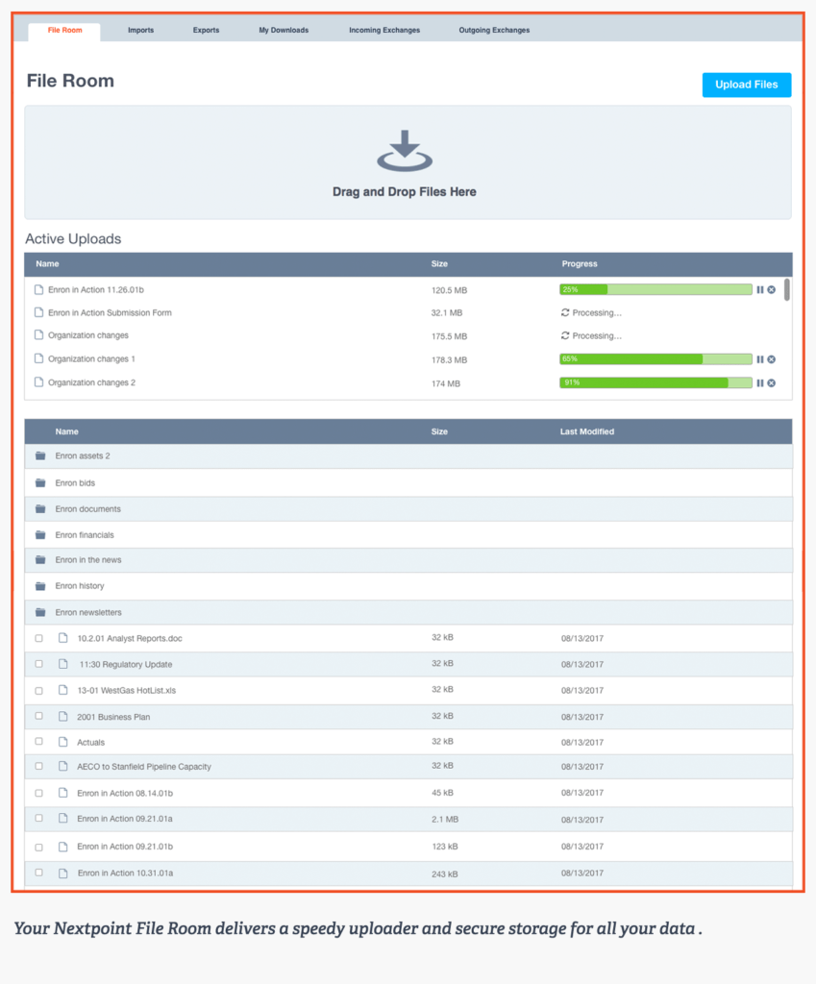The image size is (816, 984).
Task: Expand the Enron financials folder
Action: (x=85, y=535)
